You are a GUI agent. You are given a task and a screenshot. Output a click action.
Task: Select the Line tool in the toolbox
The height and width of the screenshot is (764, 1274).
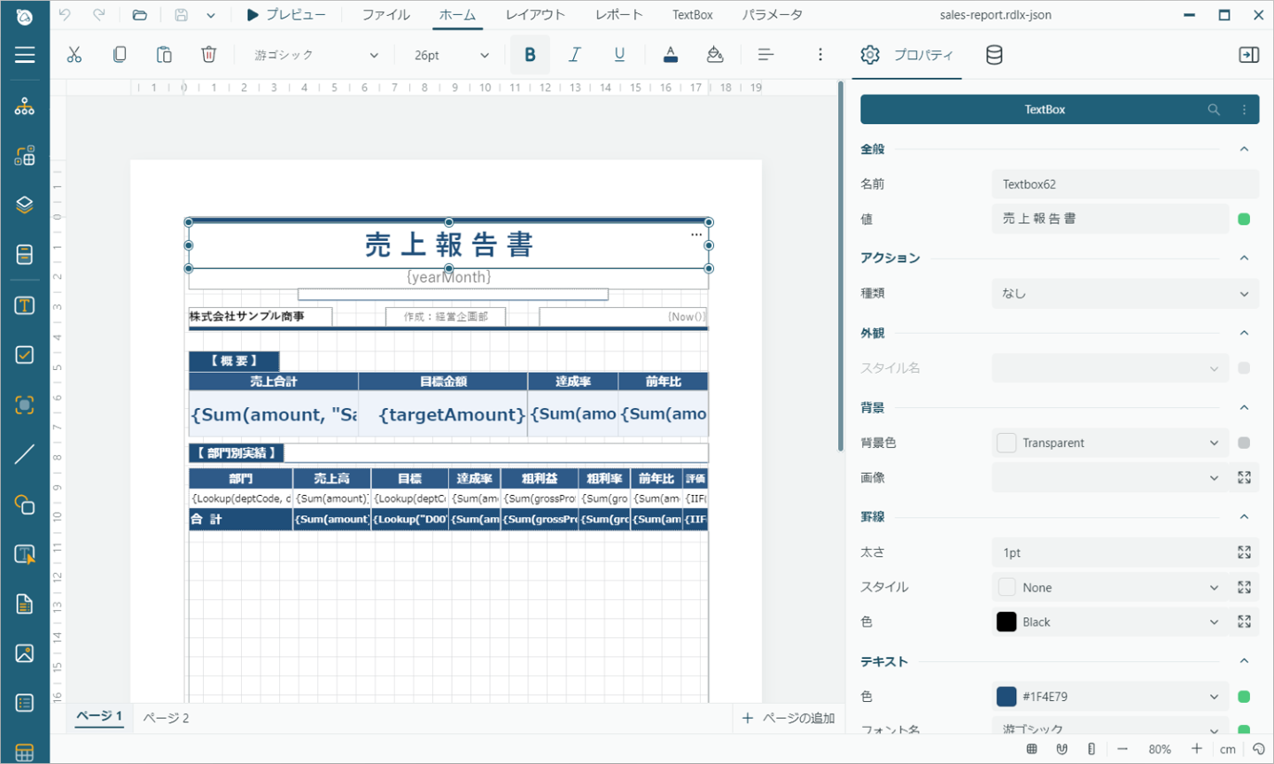coord(25,454)
